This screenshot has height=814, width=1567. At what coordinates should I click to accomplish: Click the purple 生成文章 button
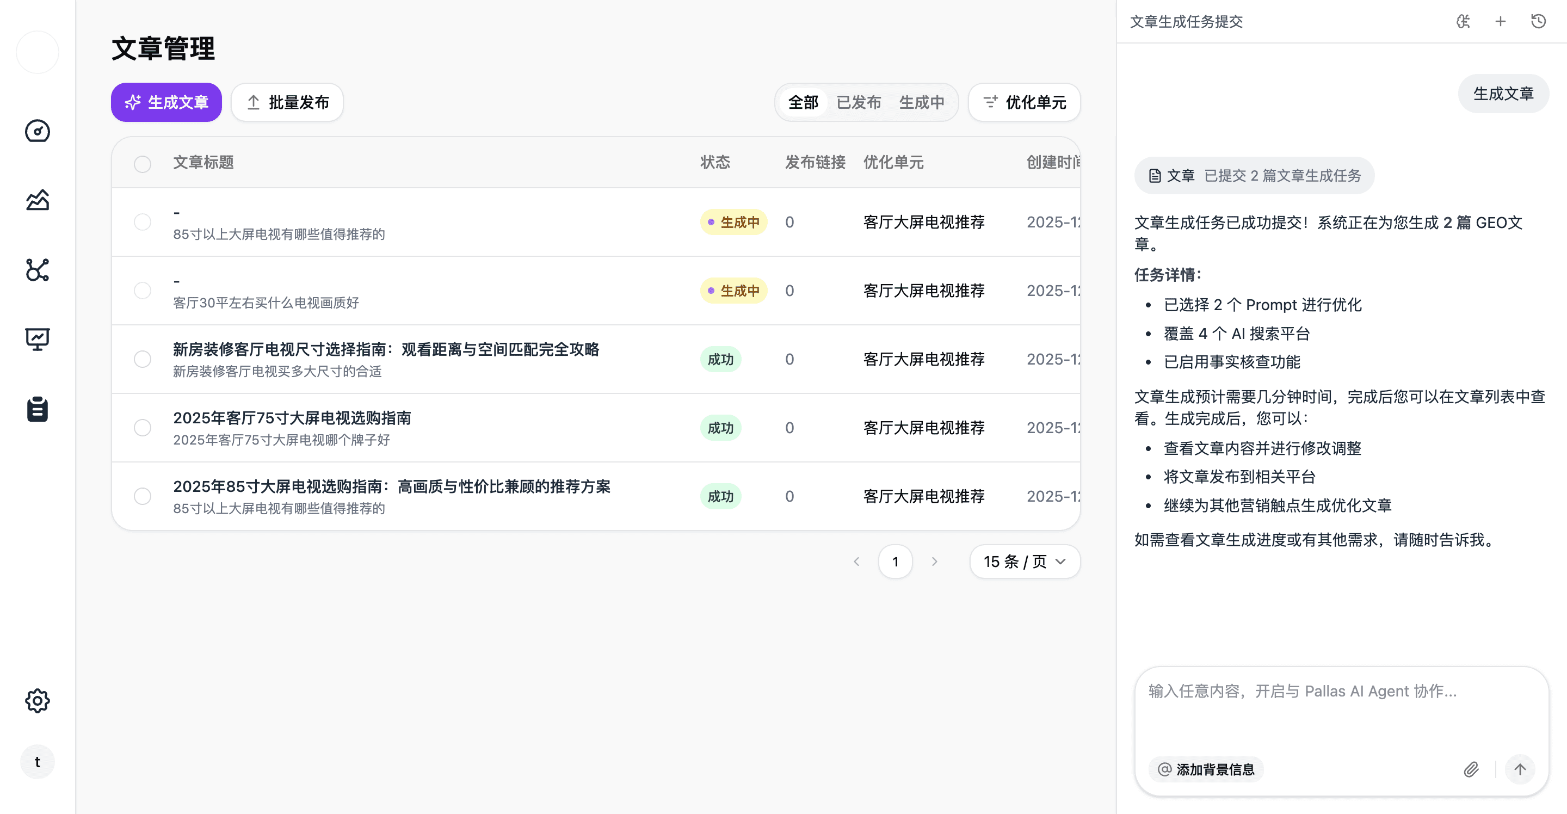pos(166,102)
